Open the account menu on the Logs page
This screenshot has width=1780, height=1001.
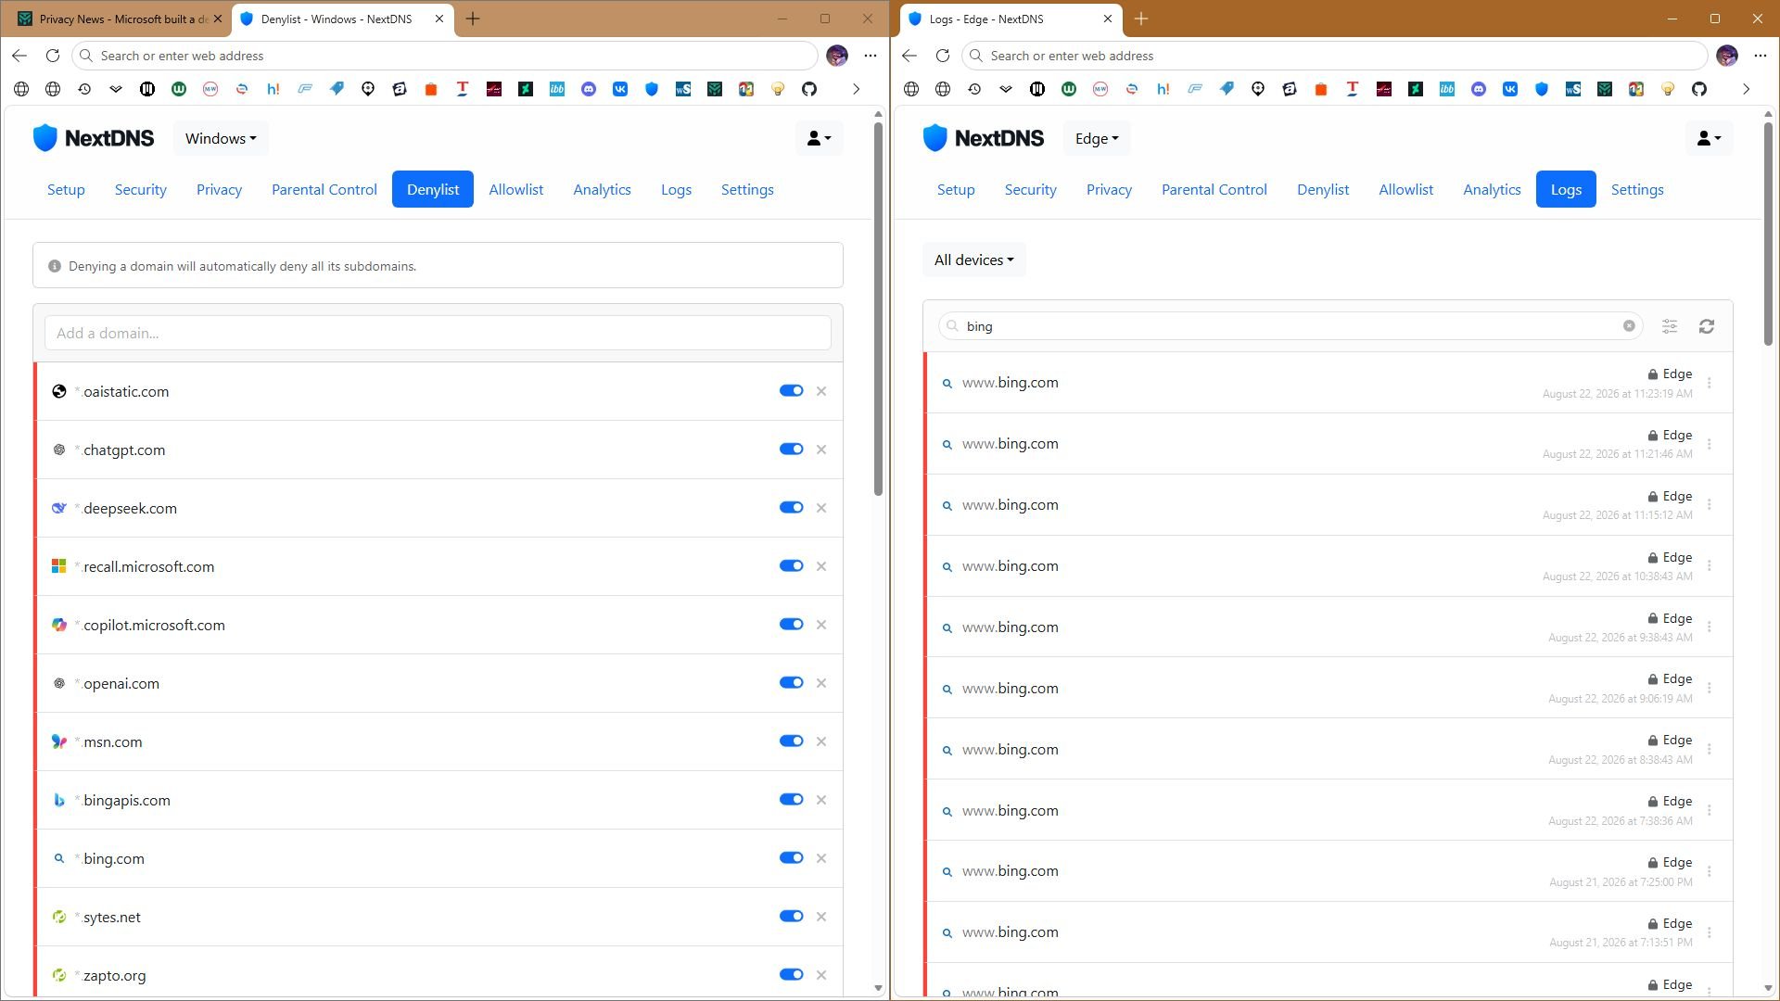(1709, 138)
